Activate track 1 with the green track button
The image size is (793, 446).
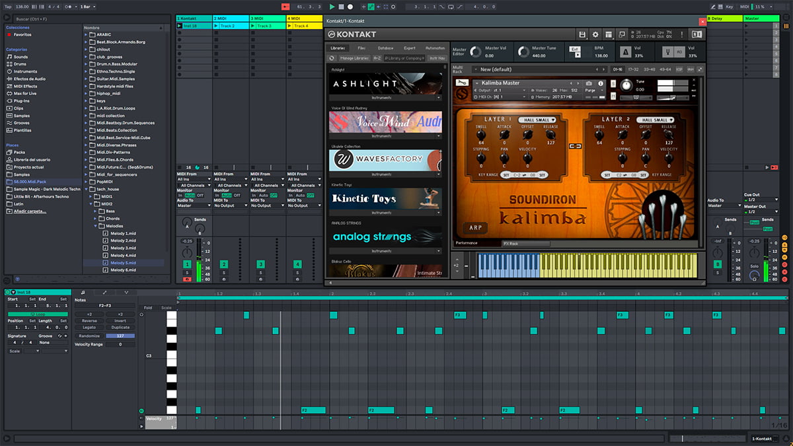187,264
